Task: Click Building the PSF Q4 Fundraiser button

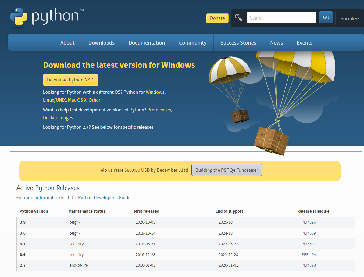Action: [227, 170]
